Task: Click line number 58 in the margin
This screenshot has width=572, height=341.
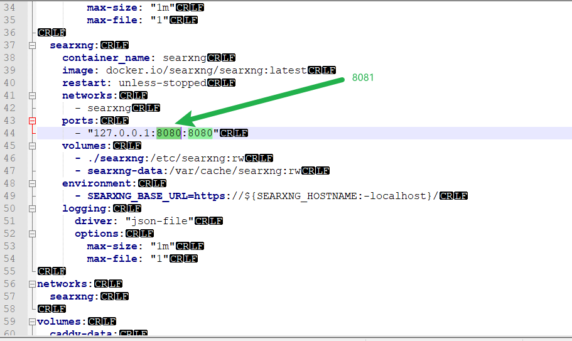Action: [x=10, y=309]
